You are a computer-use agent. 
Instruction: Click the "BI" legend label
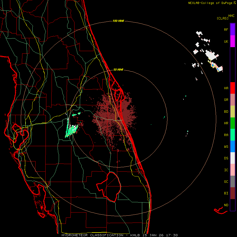tap(226, 193)
